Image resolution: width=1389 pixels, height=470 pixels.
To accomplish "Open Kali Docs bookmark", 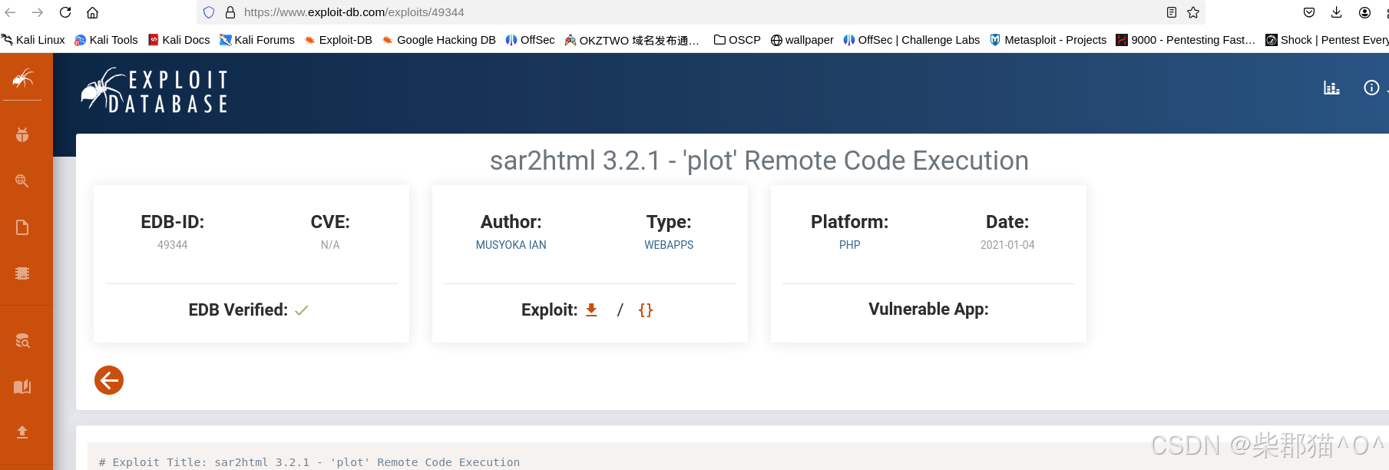I will point(179,40).
